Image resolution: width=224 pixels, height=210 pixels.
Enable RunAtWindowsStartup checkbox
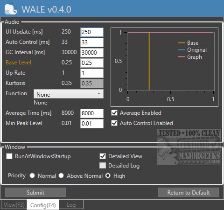point(9,156)
